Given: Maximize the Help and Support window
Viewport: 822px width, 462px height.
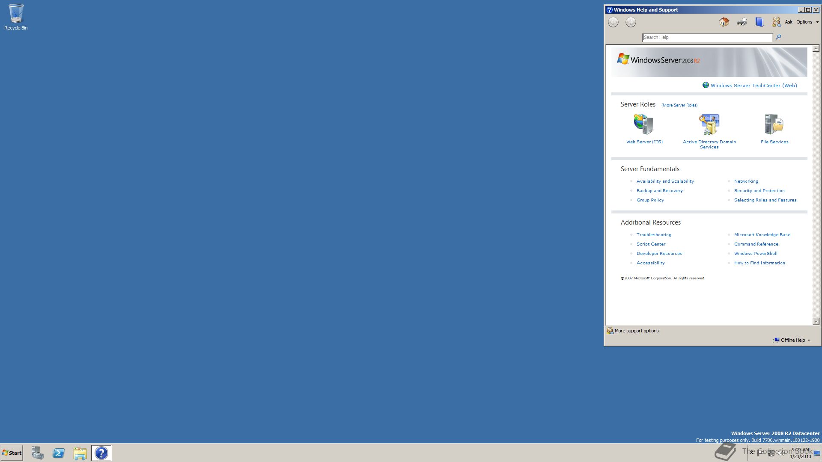Looking at the screenshot, I should tap(808, 10).
